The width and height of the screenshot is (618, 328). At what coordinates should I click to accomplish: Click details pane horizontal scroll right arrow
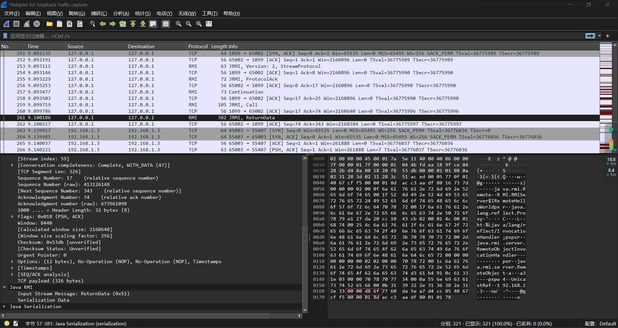tap(299, 316)
